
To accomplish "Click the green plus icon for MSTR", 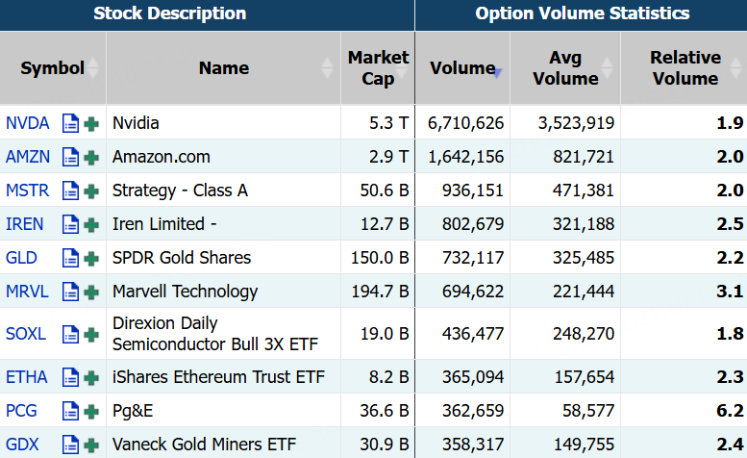I will [x=91, y=191].
